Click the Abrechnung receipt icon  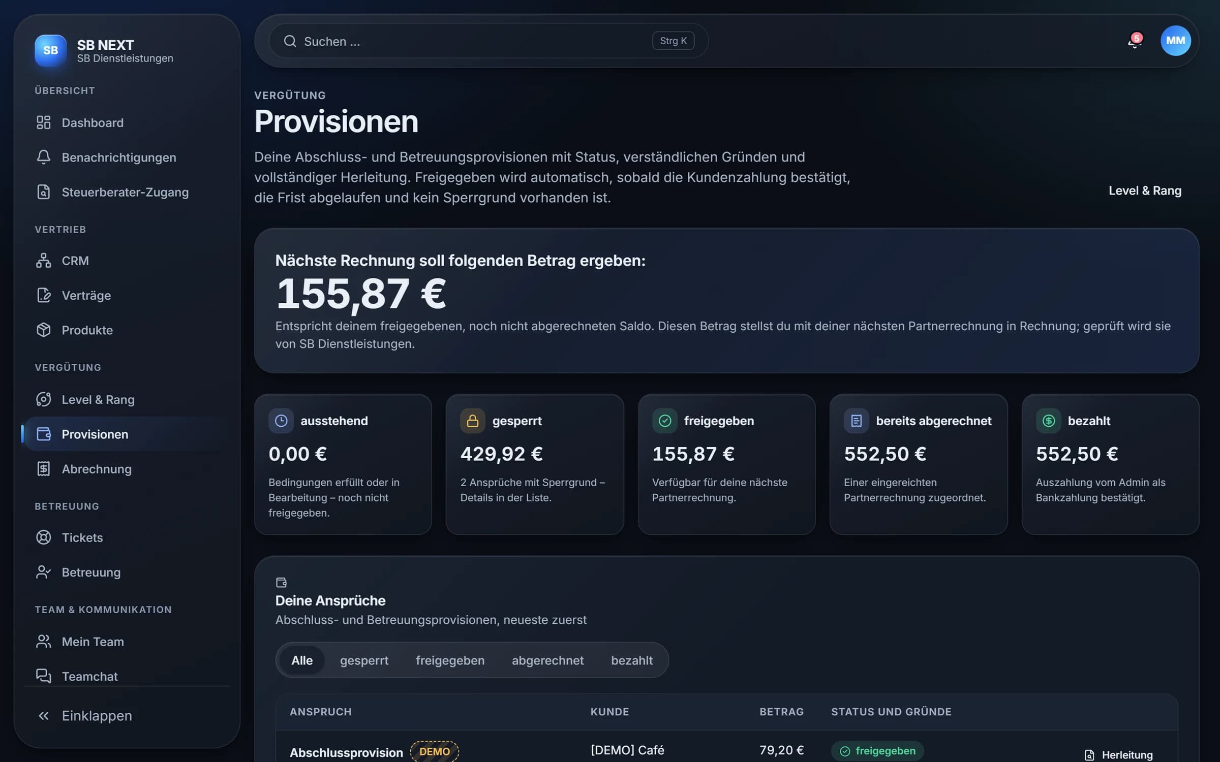pos(44,468)
